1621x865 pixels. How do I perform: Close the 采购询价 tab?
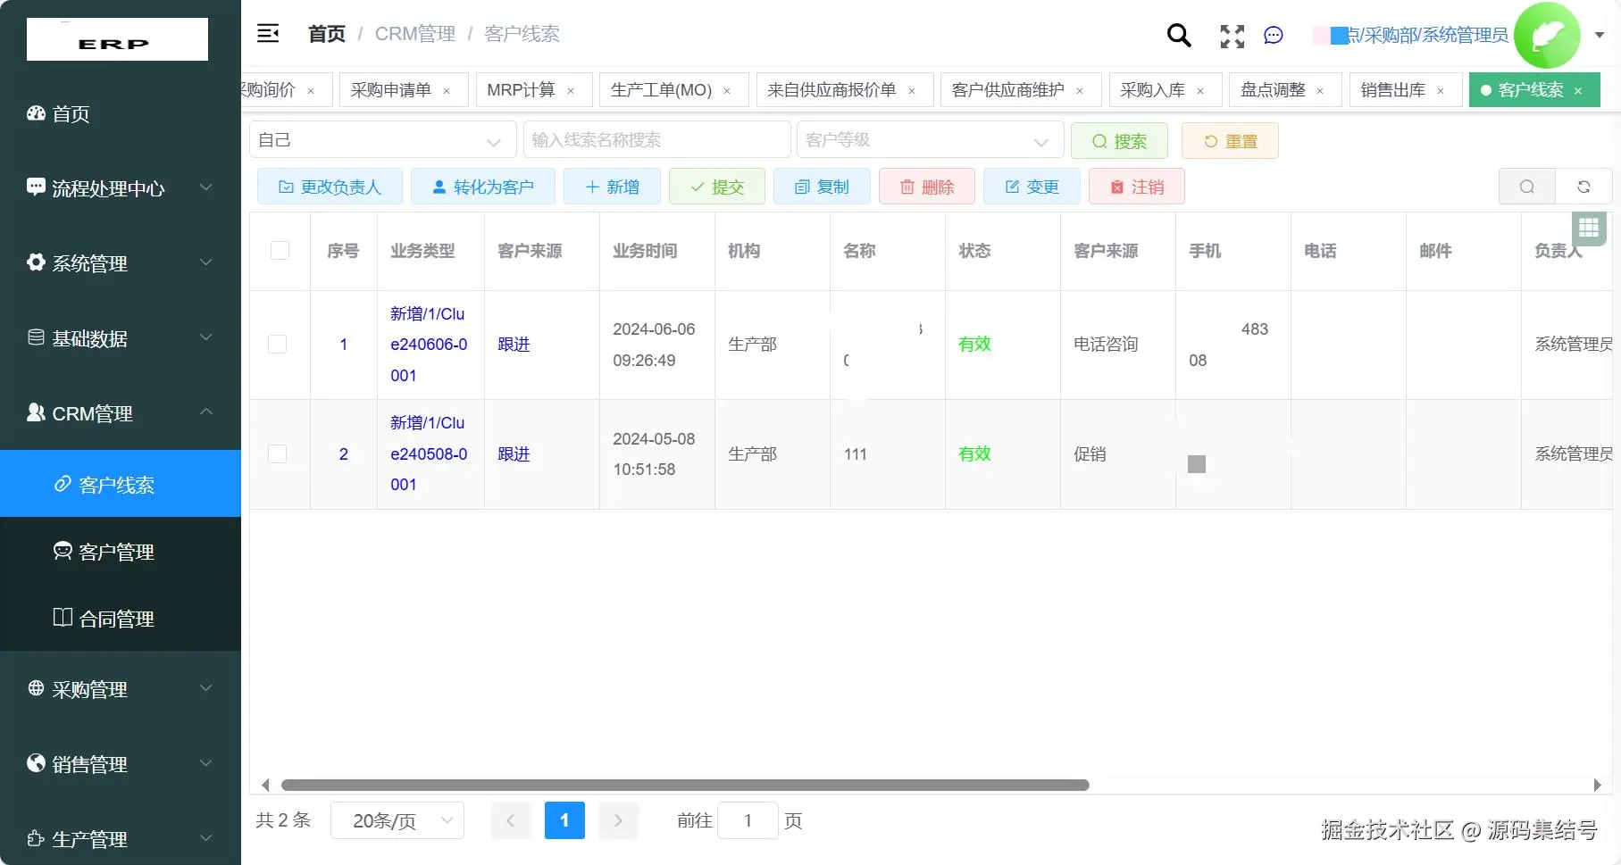pos(311,91)
